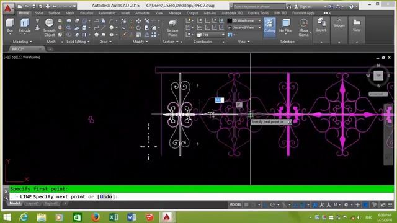Expand the Solid Editing panel dropdown
This screenshot has width=397, height=223.
pyautogui.click(x=78, y=42)
